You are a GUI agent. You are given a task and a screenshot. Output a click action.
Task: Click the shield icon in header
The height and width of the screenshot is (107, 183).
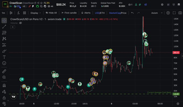(174, 5)
